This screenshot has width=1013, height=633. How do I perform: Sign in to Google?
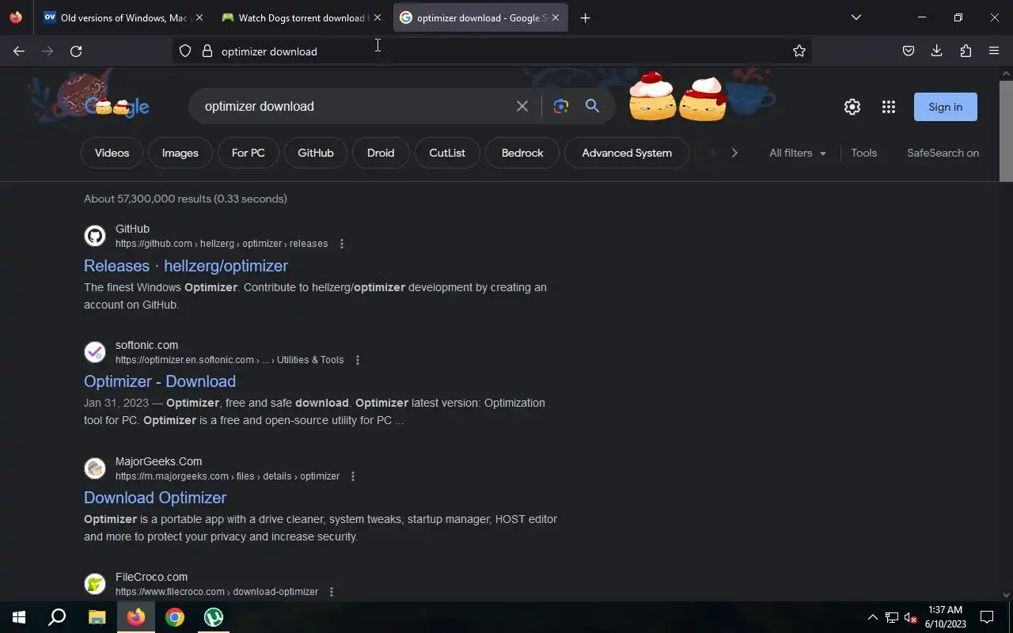(x=946, y=107)
